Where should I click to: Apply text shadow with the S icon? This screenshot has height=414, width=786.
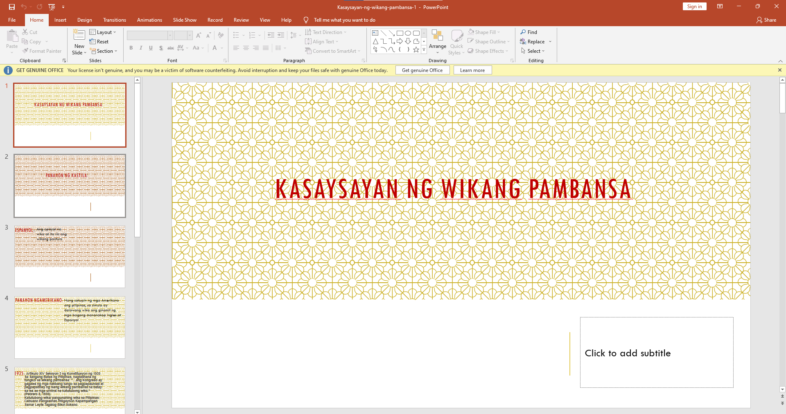[x=161, y=48]
